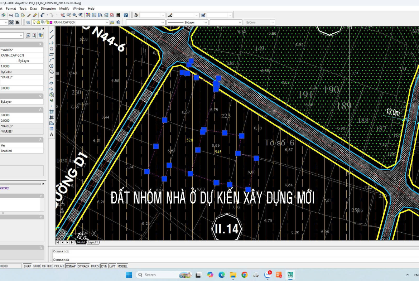Pick the Polygon tool in the draw toolbar
Viewport: 419px width, 281px height.
[x=52, y=49]
